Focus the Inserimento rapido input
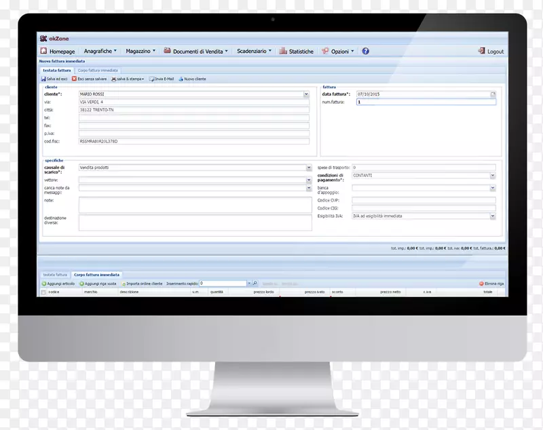543x430 pixels. [x=223, y=284]
